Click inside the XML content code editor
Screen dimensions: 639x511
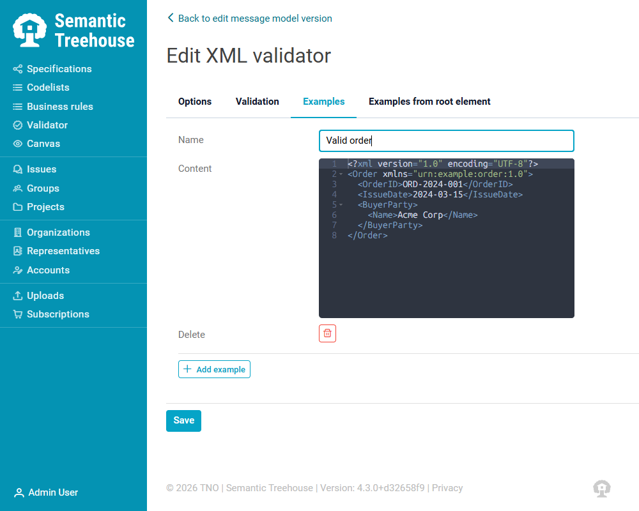(446, 238)
